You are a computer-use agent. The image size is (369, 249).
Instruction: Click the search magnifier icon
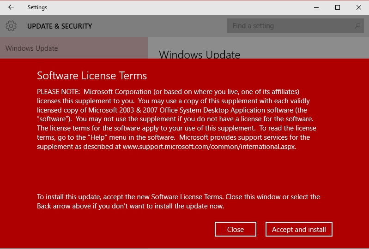tap(357, 26)
